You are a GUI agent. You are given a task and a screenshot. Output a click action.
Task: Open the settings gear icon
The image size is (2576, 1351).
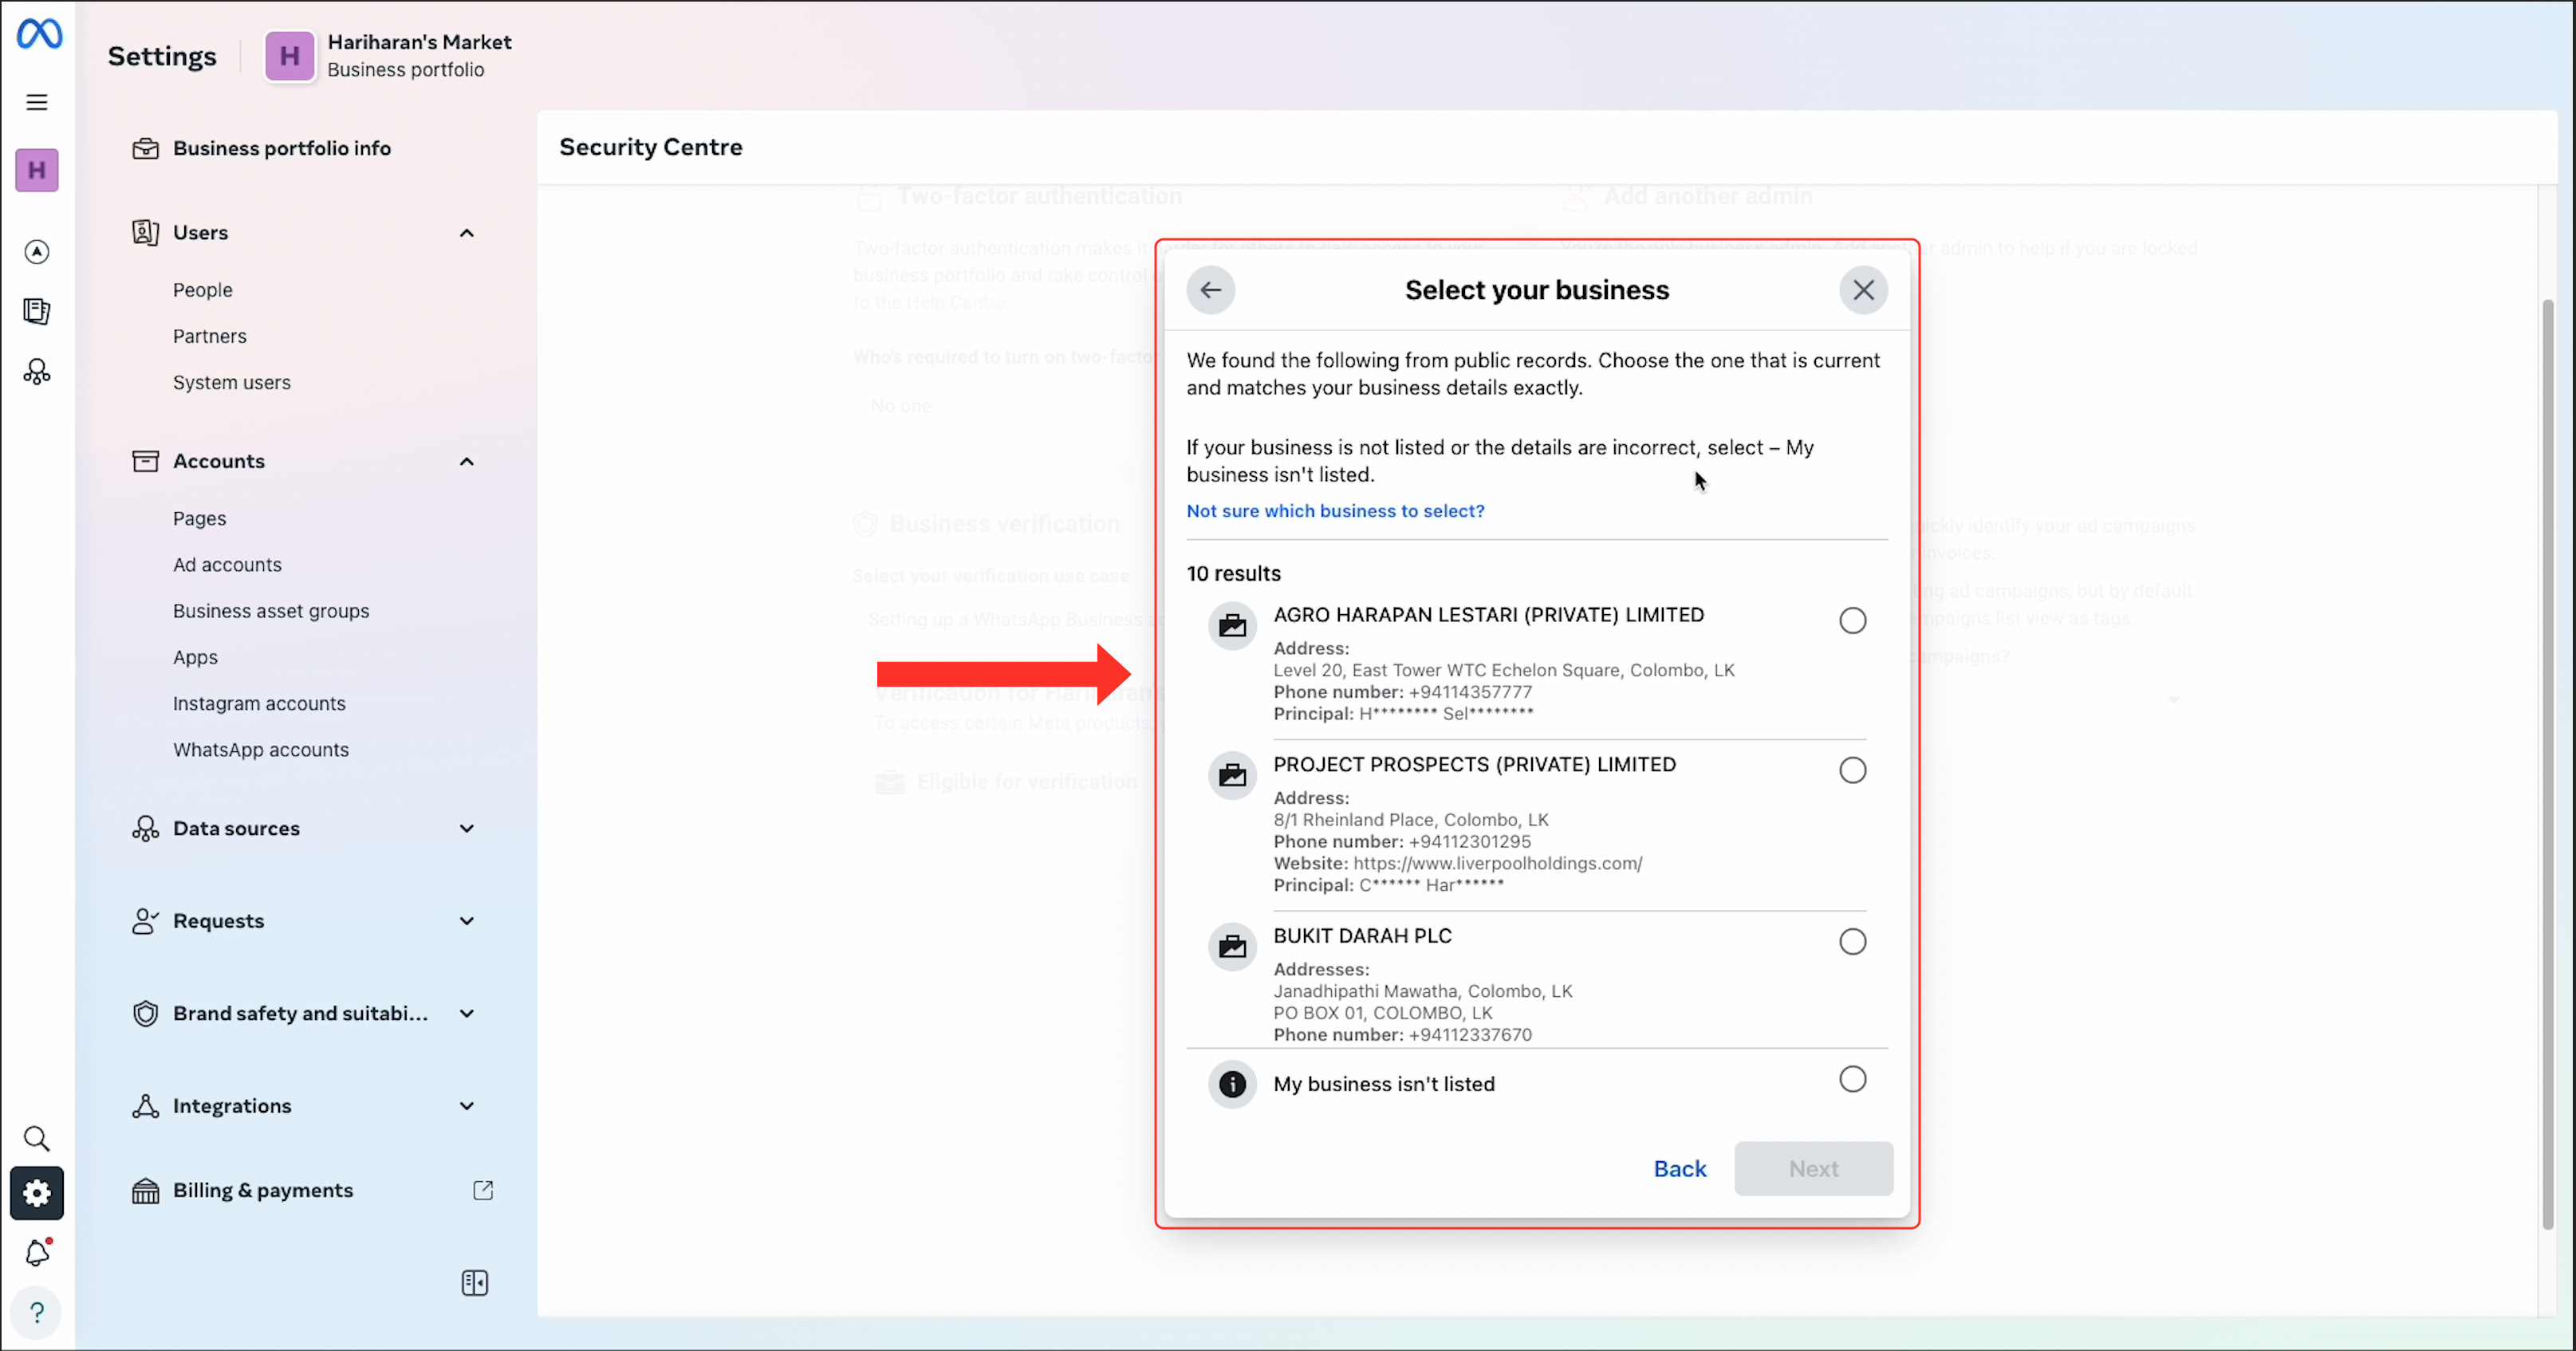(37, 1193)
